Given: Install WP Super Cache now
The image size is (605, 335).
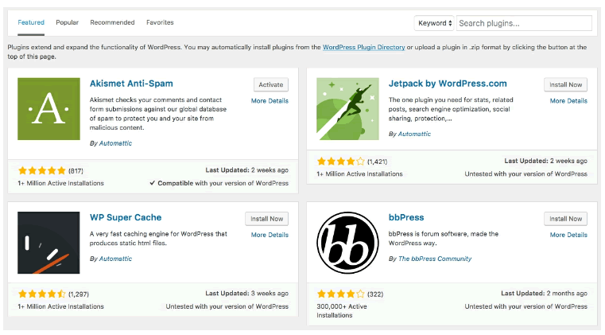Looking at the screenshot, I should click(266, 219).
